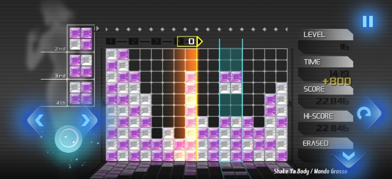Tap the soft-drop down arrow button
The height and width of the screenshot is (179, 392).
click(348, 156)
